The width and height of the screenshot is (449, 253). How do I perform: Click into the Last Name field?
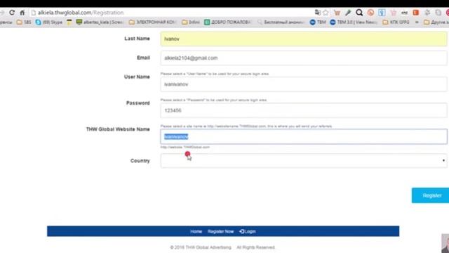click(x=304, y=39)
